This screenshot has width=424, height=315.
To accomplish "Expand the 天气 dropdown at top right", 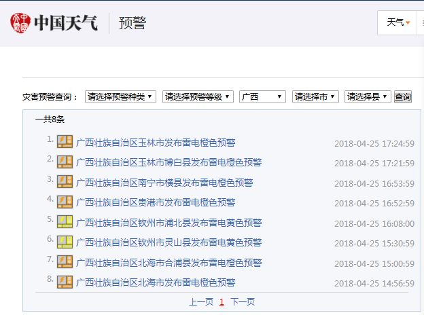I will click(x=398, y=22).
